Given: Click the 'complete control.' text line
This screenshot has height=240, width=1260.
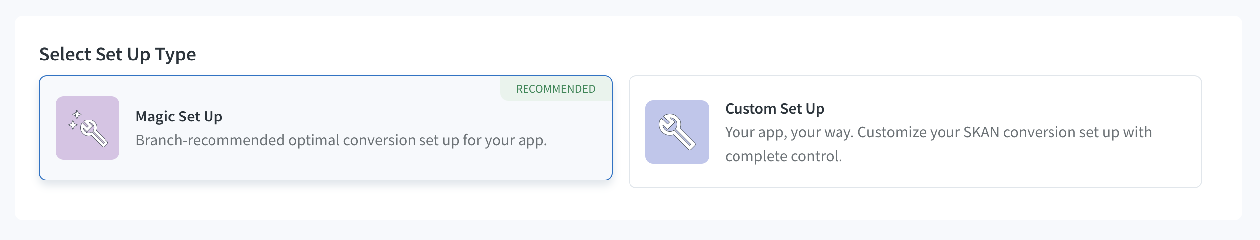Looking at the screenshot, I should coord(783,156).
